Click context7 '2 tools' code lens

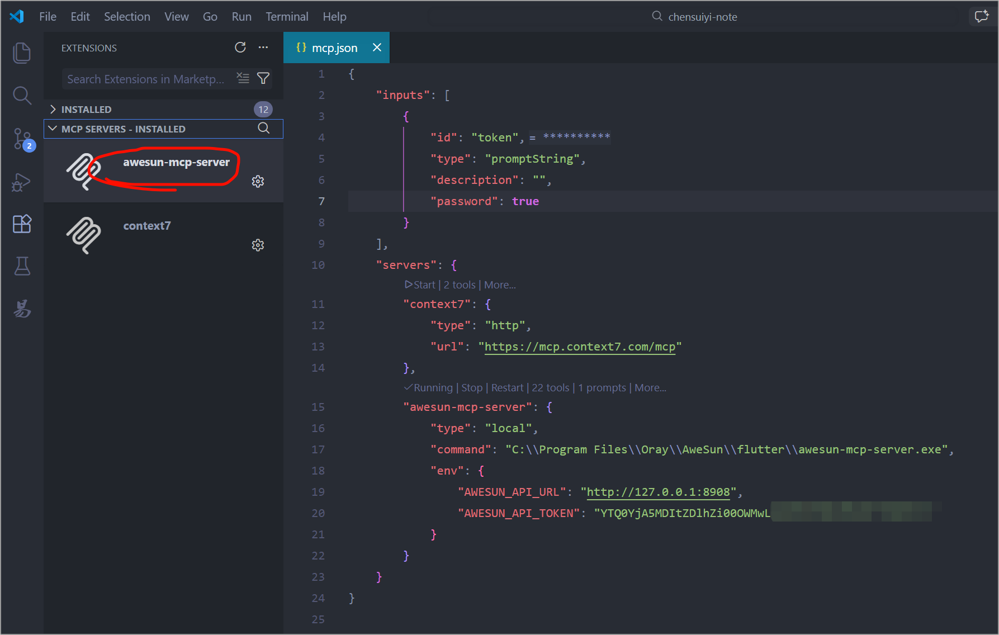[x=460, y=285]
